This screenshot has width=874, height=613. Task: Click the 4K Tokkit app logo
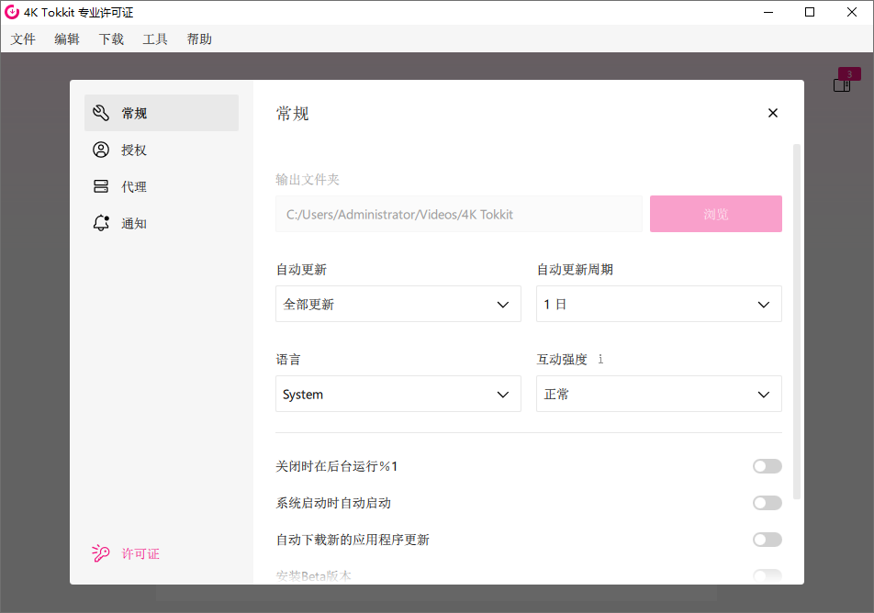(12, 12)
